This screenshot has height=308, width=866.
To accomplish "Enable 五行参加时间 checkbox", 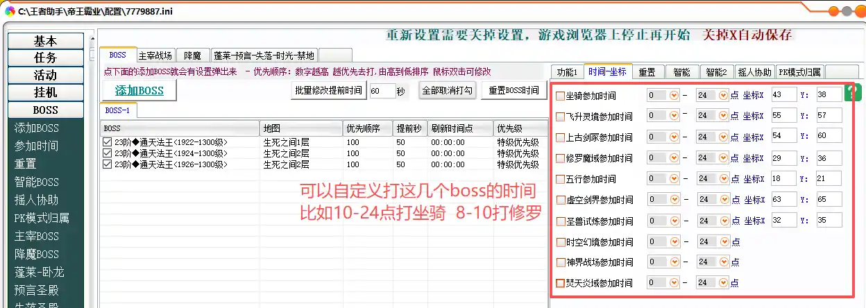I will tap(560, 179).
